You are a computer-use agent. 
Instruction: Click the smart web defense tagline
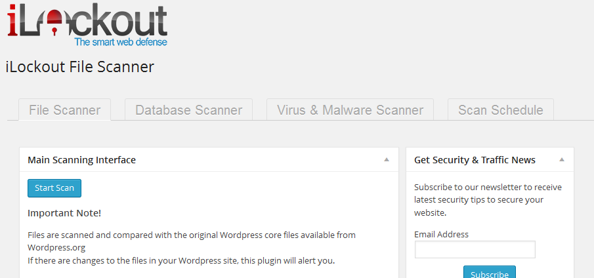click(x=121, y=41)
